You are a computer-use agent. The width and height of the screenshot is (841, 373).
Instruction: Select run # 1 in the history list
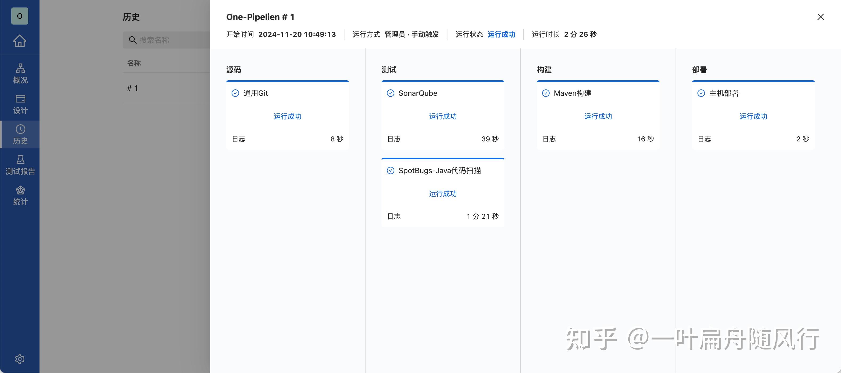[133, 88]
